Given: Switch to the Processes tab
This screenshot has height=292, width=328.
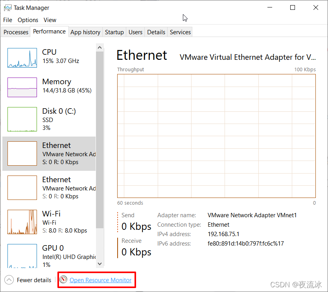Looking at the screenshot, I should pyautogui.click(x=16, y=32).
